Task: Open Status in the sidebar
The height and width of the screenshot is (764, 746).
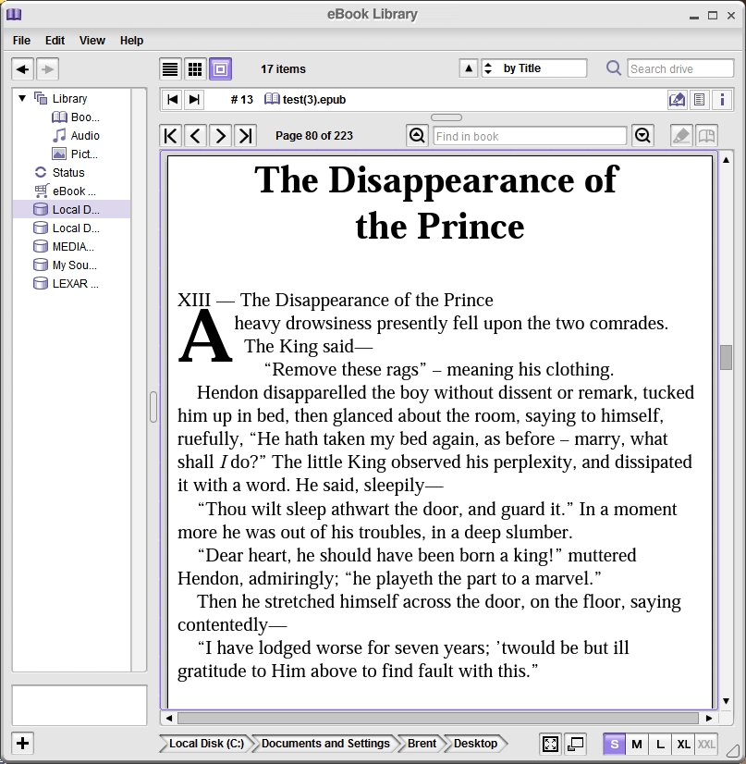Action: pyautogui.click(x=59, y=172)
